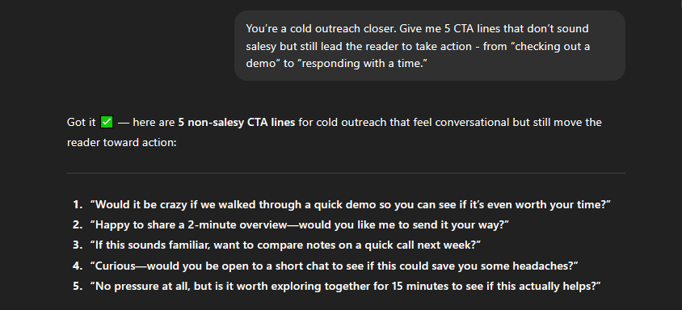Click the green checkmark emoji

click(107, 123)
